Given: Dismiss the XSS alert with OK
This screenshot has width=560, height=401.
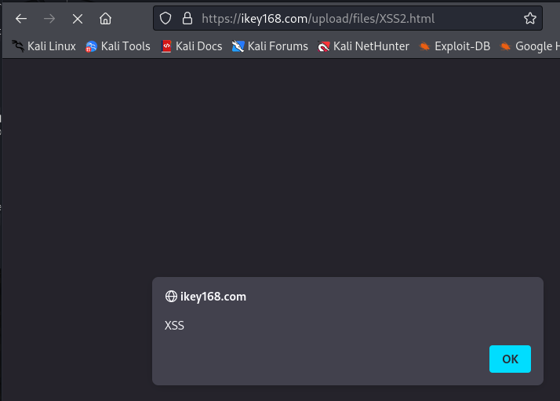Looking at the screenshot, I should (x=510, y=359).
